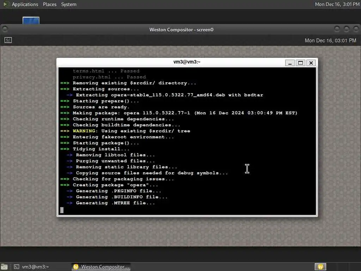
Task: Click the Weston panel clock 03:01 PM
Action: point(330,41)
